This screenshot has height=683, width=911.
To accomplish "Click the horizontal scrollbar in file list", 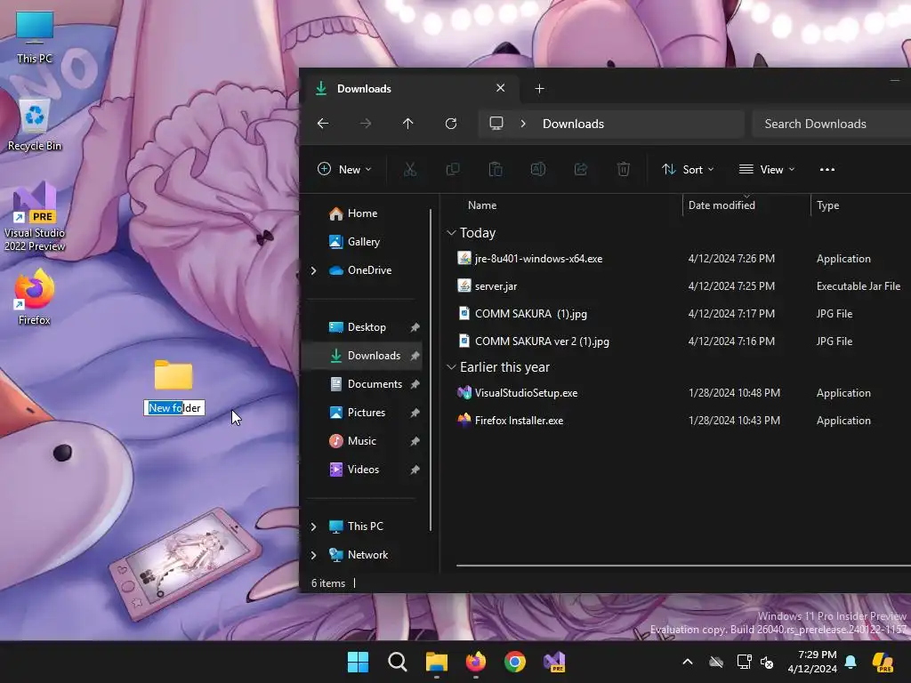I will [x=683, y=565].
